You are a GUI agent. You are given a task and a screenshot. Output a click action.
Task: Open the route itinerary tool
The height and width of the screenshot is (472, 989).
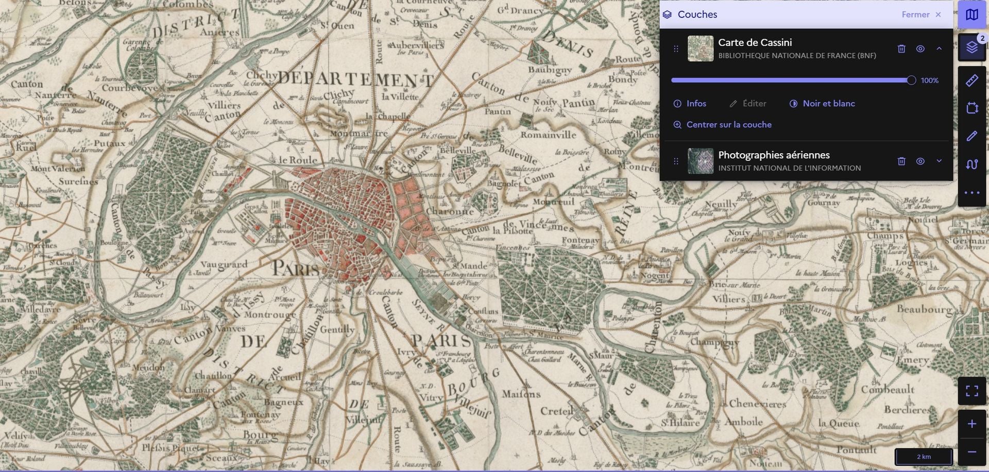coord(971,165)
